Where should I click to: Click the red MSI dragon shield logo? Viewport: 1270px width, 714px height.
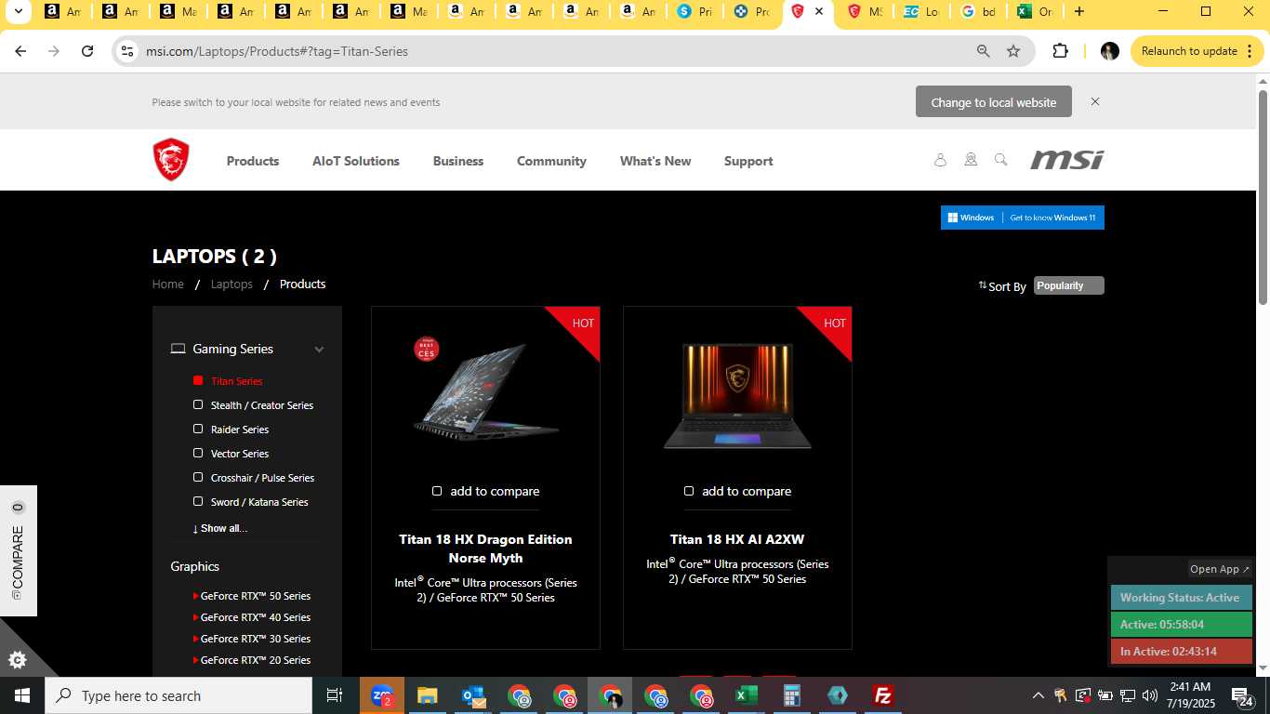point(171,160)
